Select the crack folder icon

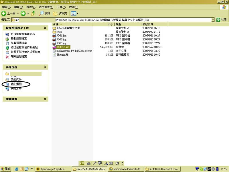tap(54, 32)
